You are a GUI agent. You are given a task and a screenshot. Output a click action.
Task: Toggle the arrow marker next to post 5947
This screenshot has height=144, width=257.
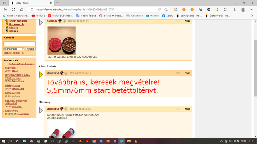point(41,22)
